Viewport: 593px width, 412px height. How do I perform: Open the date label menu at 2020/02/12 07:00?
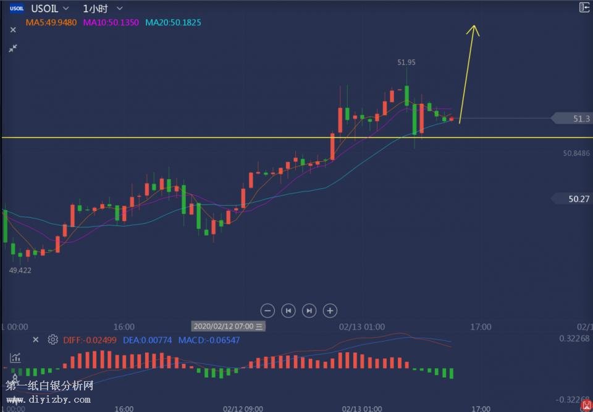point(259,326)
